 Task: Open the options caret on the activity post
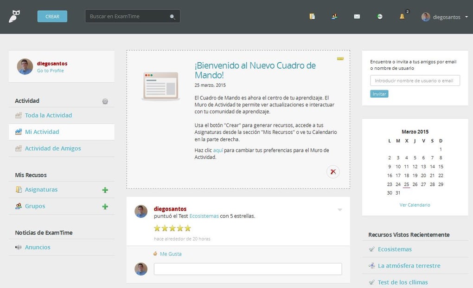coord(340,209)
